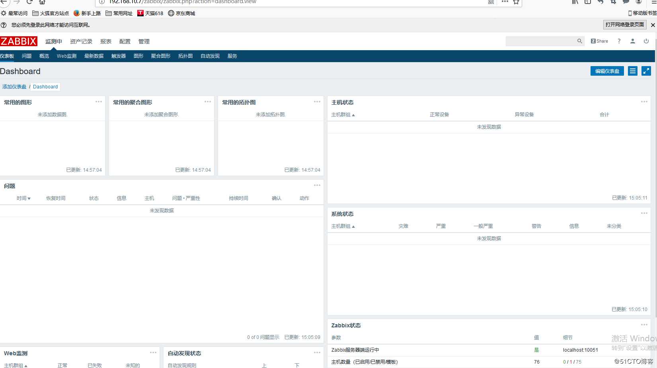Switch to Web监测 submenu tab
The image size is (657, 368).
coord(66,56)
